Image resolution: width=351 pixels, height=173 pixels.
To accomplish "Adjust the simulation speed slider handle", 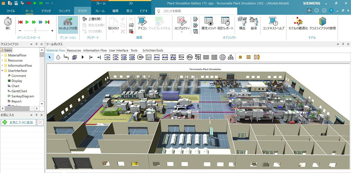I will click(35, 31).
